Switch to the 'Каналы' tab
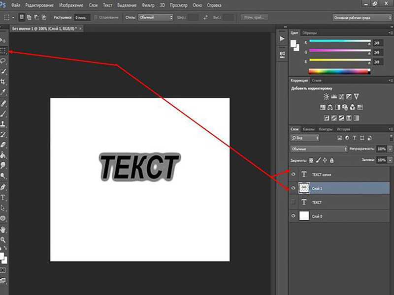Screen dimensions: 394x295 coord(309,129)
